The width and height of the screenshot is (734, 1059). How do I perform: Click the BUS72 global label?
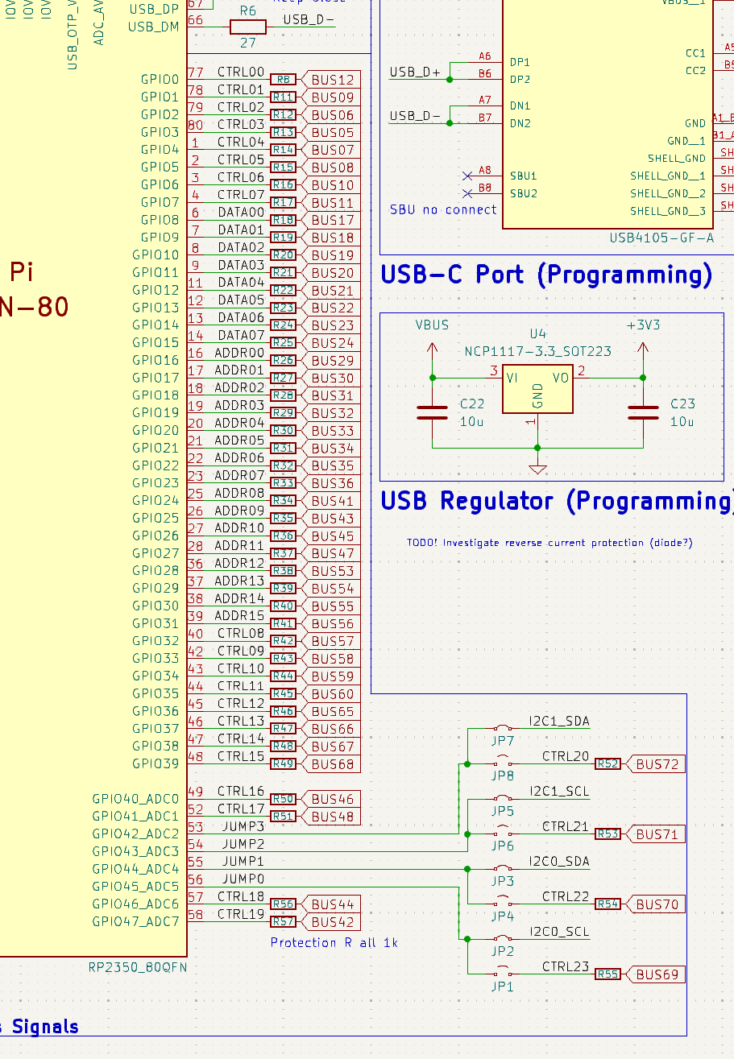point(656,764)
